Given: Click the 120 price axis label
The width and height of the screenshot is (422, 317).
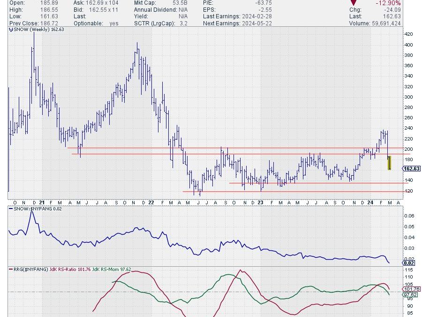Looking at the screenshot, I should (408, 191).
